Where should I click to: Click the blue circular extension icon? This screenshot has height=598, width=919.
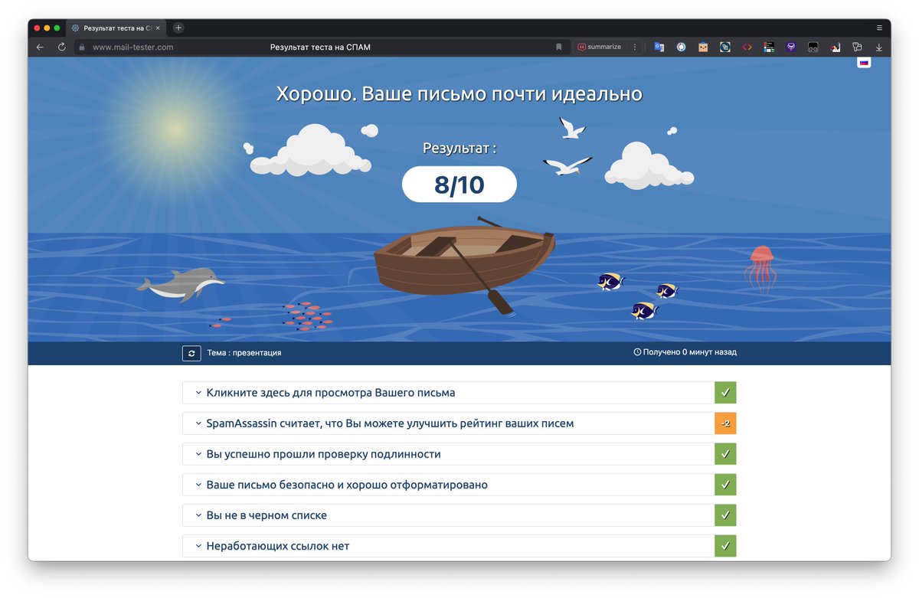pos(681,47)
